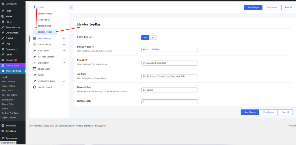The width and height of the screenshot is (296, 145).
Task: Expand the Menu Settings chevron
Action: coord(64,39)
